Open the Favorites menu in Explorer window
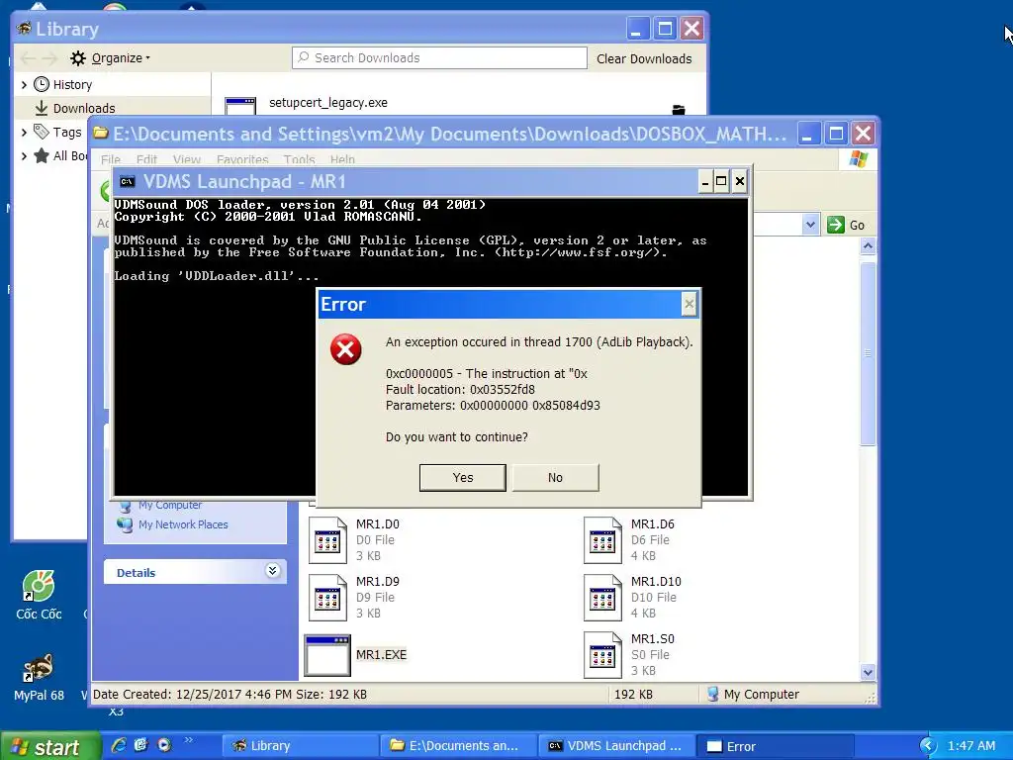Screen dimensions: 1013x760 coord(242,159)
